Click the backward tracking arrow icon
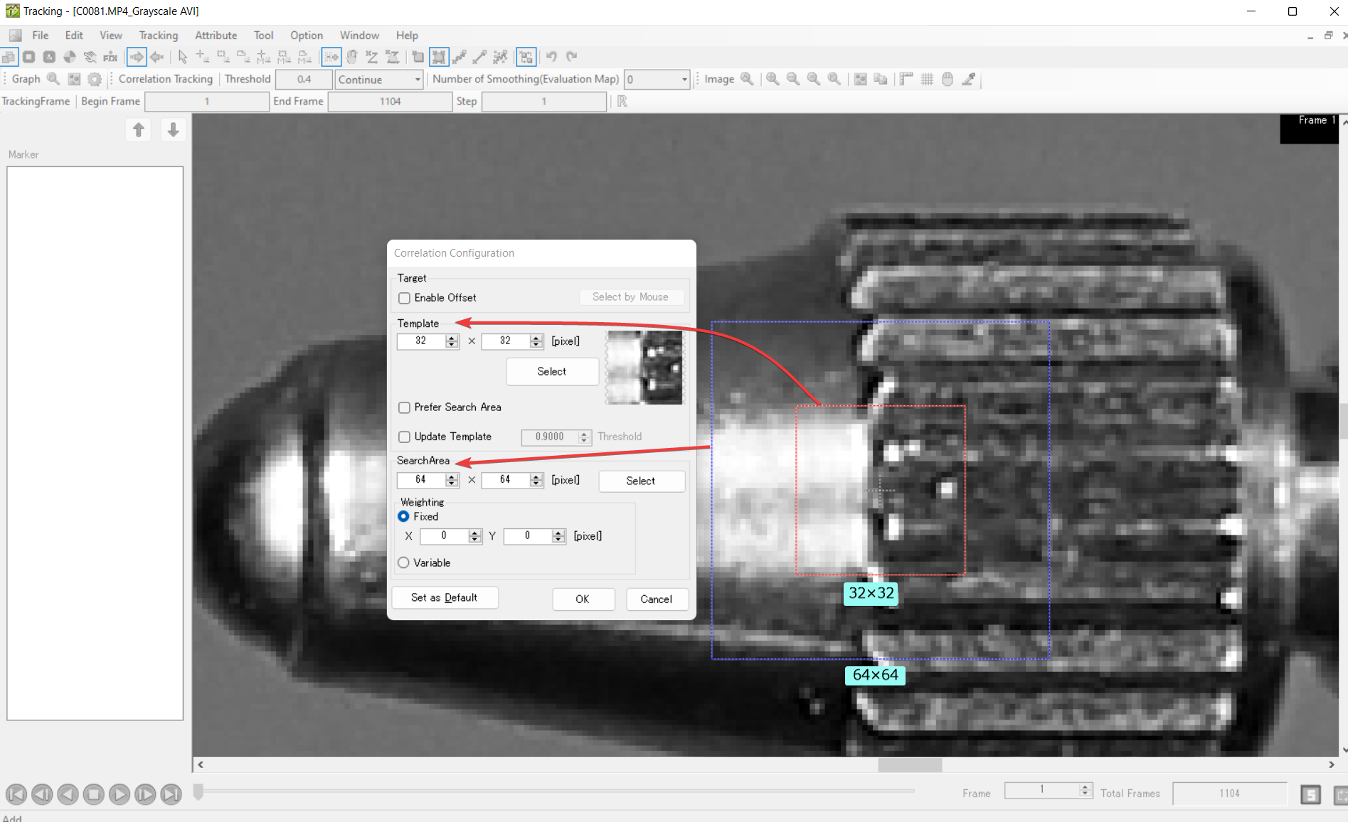Viewport: 1348px width, 822px height. (157, 57)
